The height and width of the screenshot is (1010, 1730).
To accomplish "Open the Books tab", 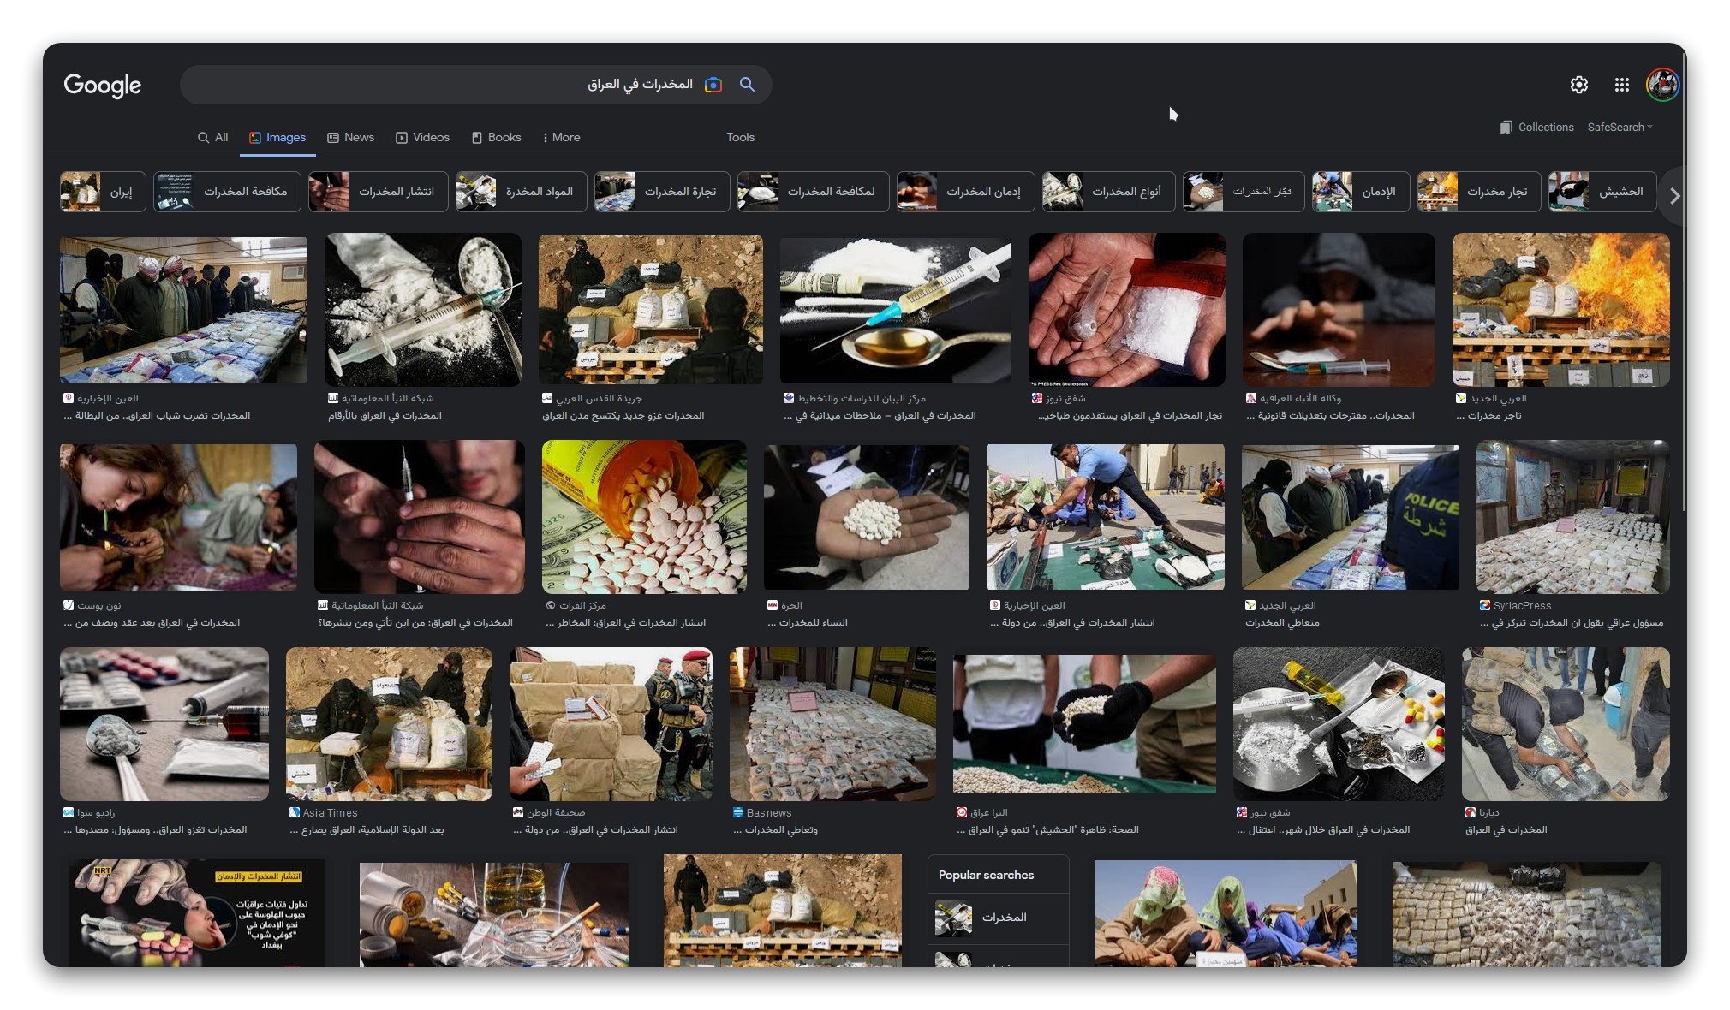I will click(x=496, y=137).
